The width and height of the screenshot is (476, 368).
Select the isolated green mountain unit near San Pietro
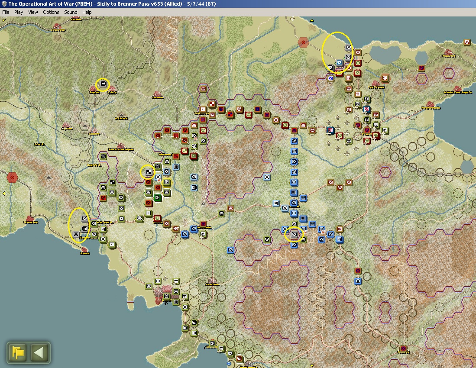point(103,156)
